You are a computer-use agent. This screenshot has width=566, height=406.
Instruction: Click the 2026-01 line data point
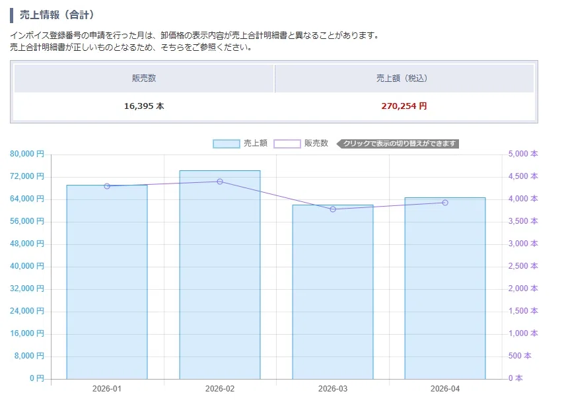[x=107, y=186]
